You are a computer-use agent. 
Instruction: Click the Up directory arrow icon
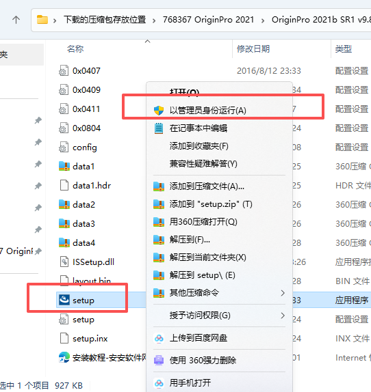pyautogui.click(x=16, y=20)
